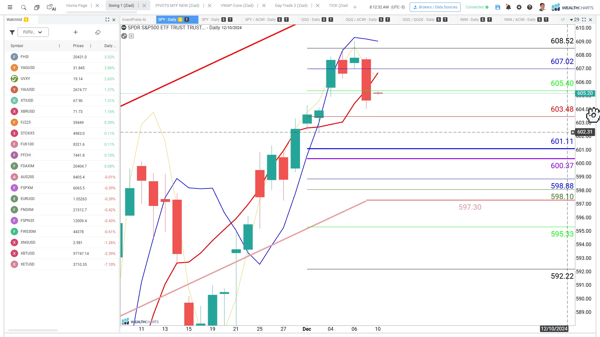Click the 602.31 crosshair price label

[x=585, y=132]
